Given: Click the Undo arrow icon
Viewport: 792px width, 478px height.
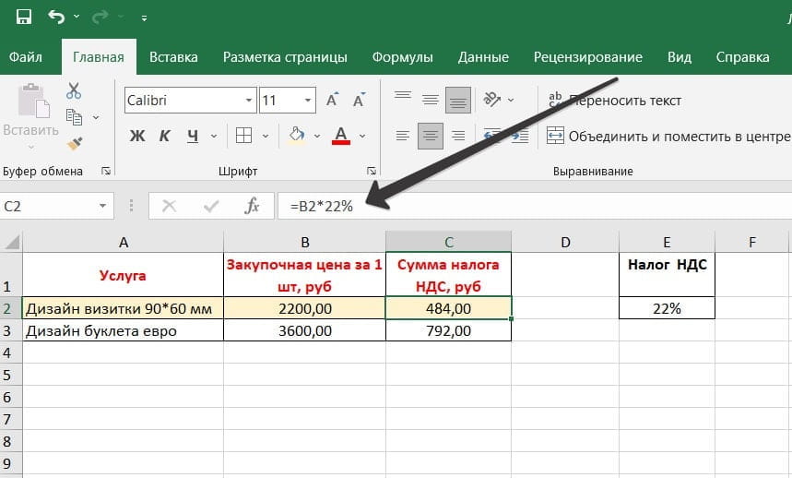Looking at the screenshot, I should coord(56,18).
